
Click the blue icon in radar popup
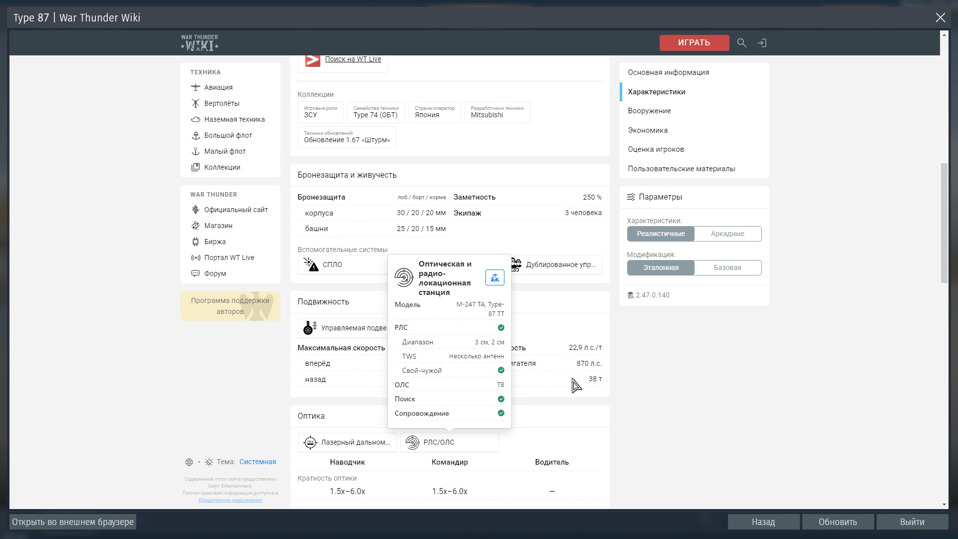point(494,277)
